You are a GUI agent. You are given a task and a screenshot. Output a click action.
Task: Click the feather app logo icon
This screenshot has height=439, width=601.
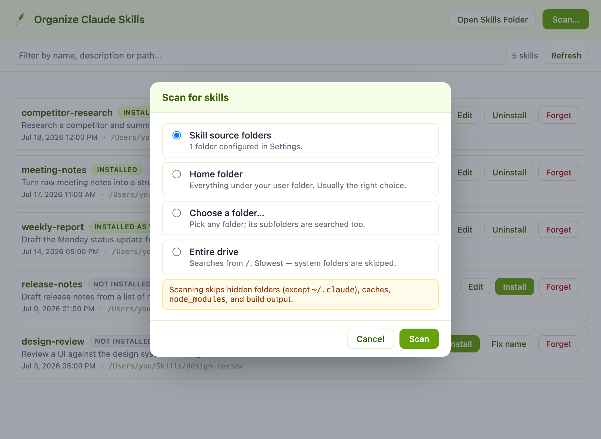click(x=20, y=19)
